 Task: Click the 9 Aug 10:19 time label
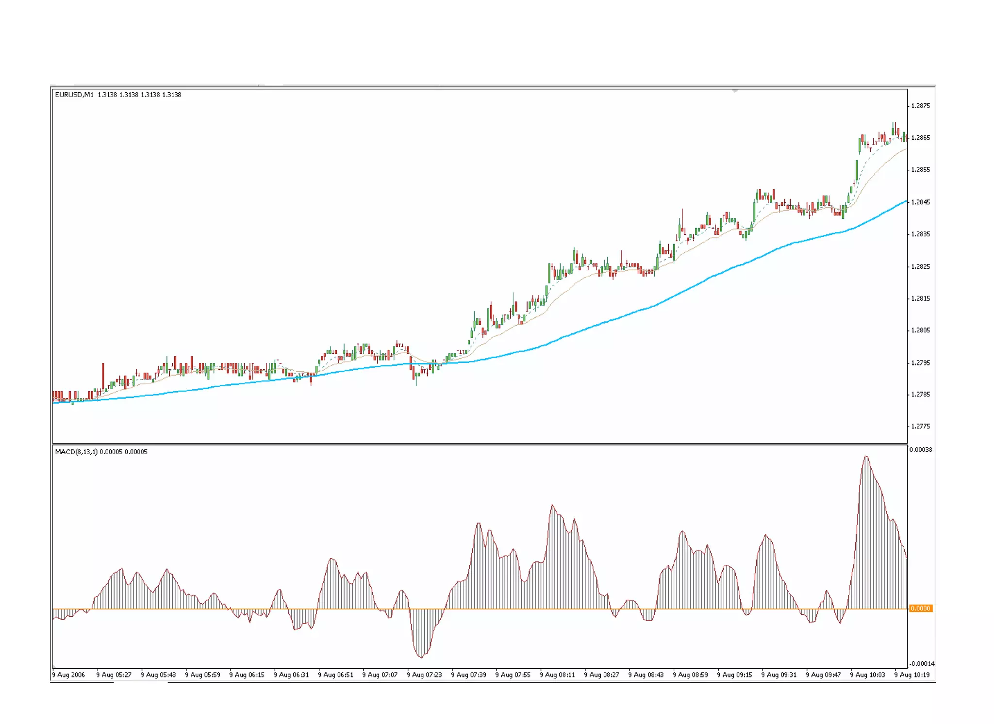(912, 675)
